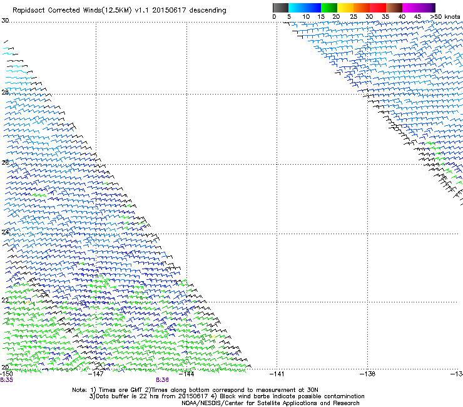This screenshot has height=407, width=463.
Task: Click the longitude -138 axis label
Action: 368,374
